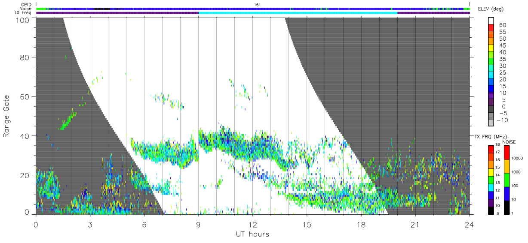Viewport: 528px width, 243px height.
Task: Click the red top segment of TX FRQ colorbar
Action: (491, 148)
